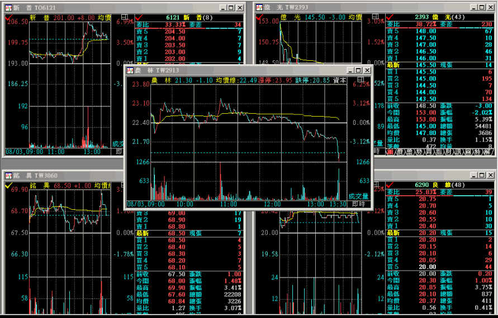Image resolution: width=498 pixels, height=318 pixels.
Task: Click the 新普 window title bar app icon
Action: pyautogui.click(x=8, y=8)
